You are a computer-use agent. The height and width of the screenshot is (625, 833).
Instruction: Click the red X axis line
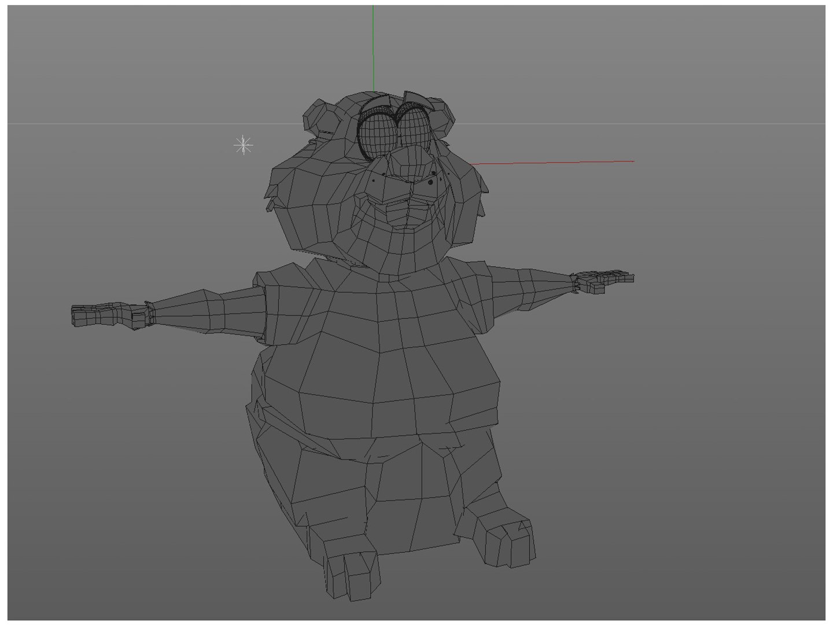pyautogui.click(x=552, y=163)
